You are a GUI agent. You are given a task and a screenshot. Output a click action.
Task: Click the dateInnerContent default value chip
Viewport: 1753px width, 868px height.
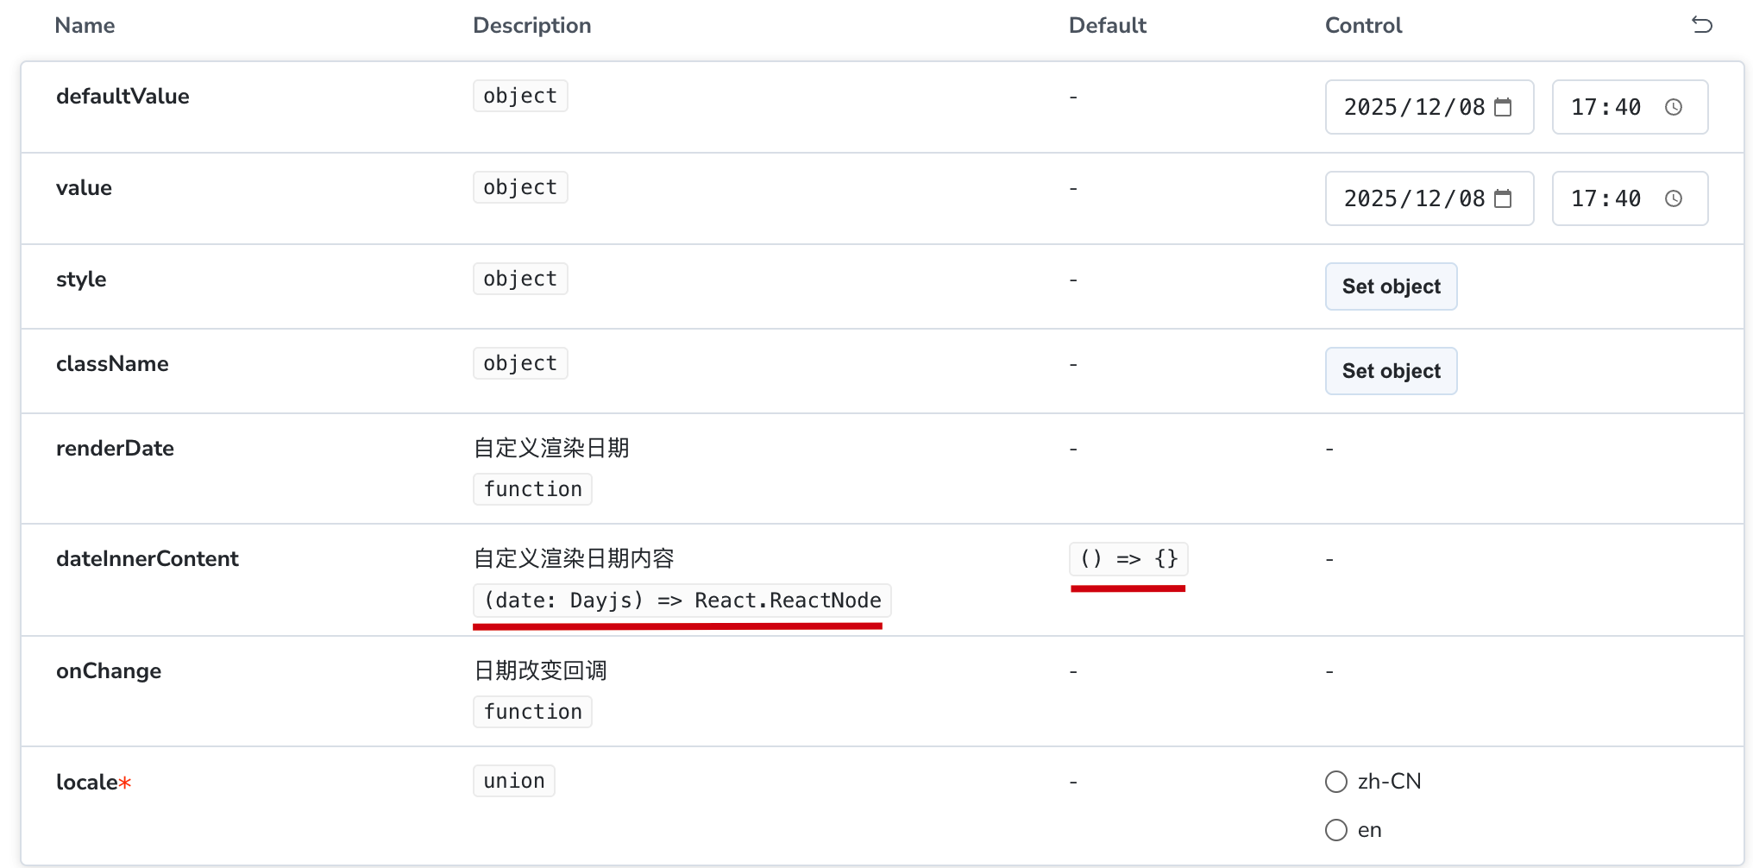1128,559
